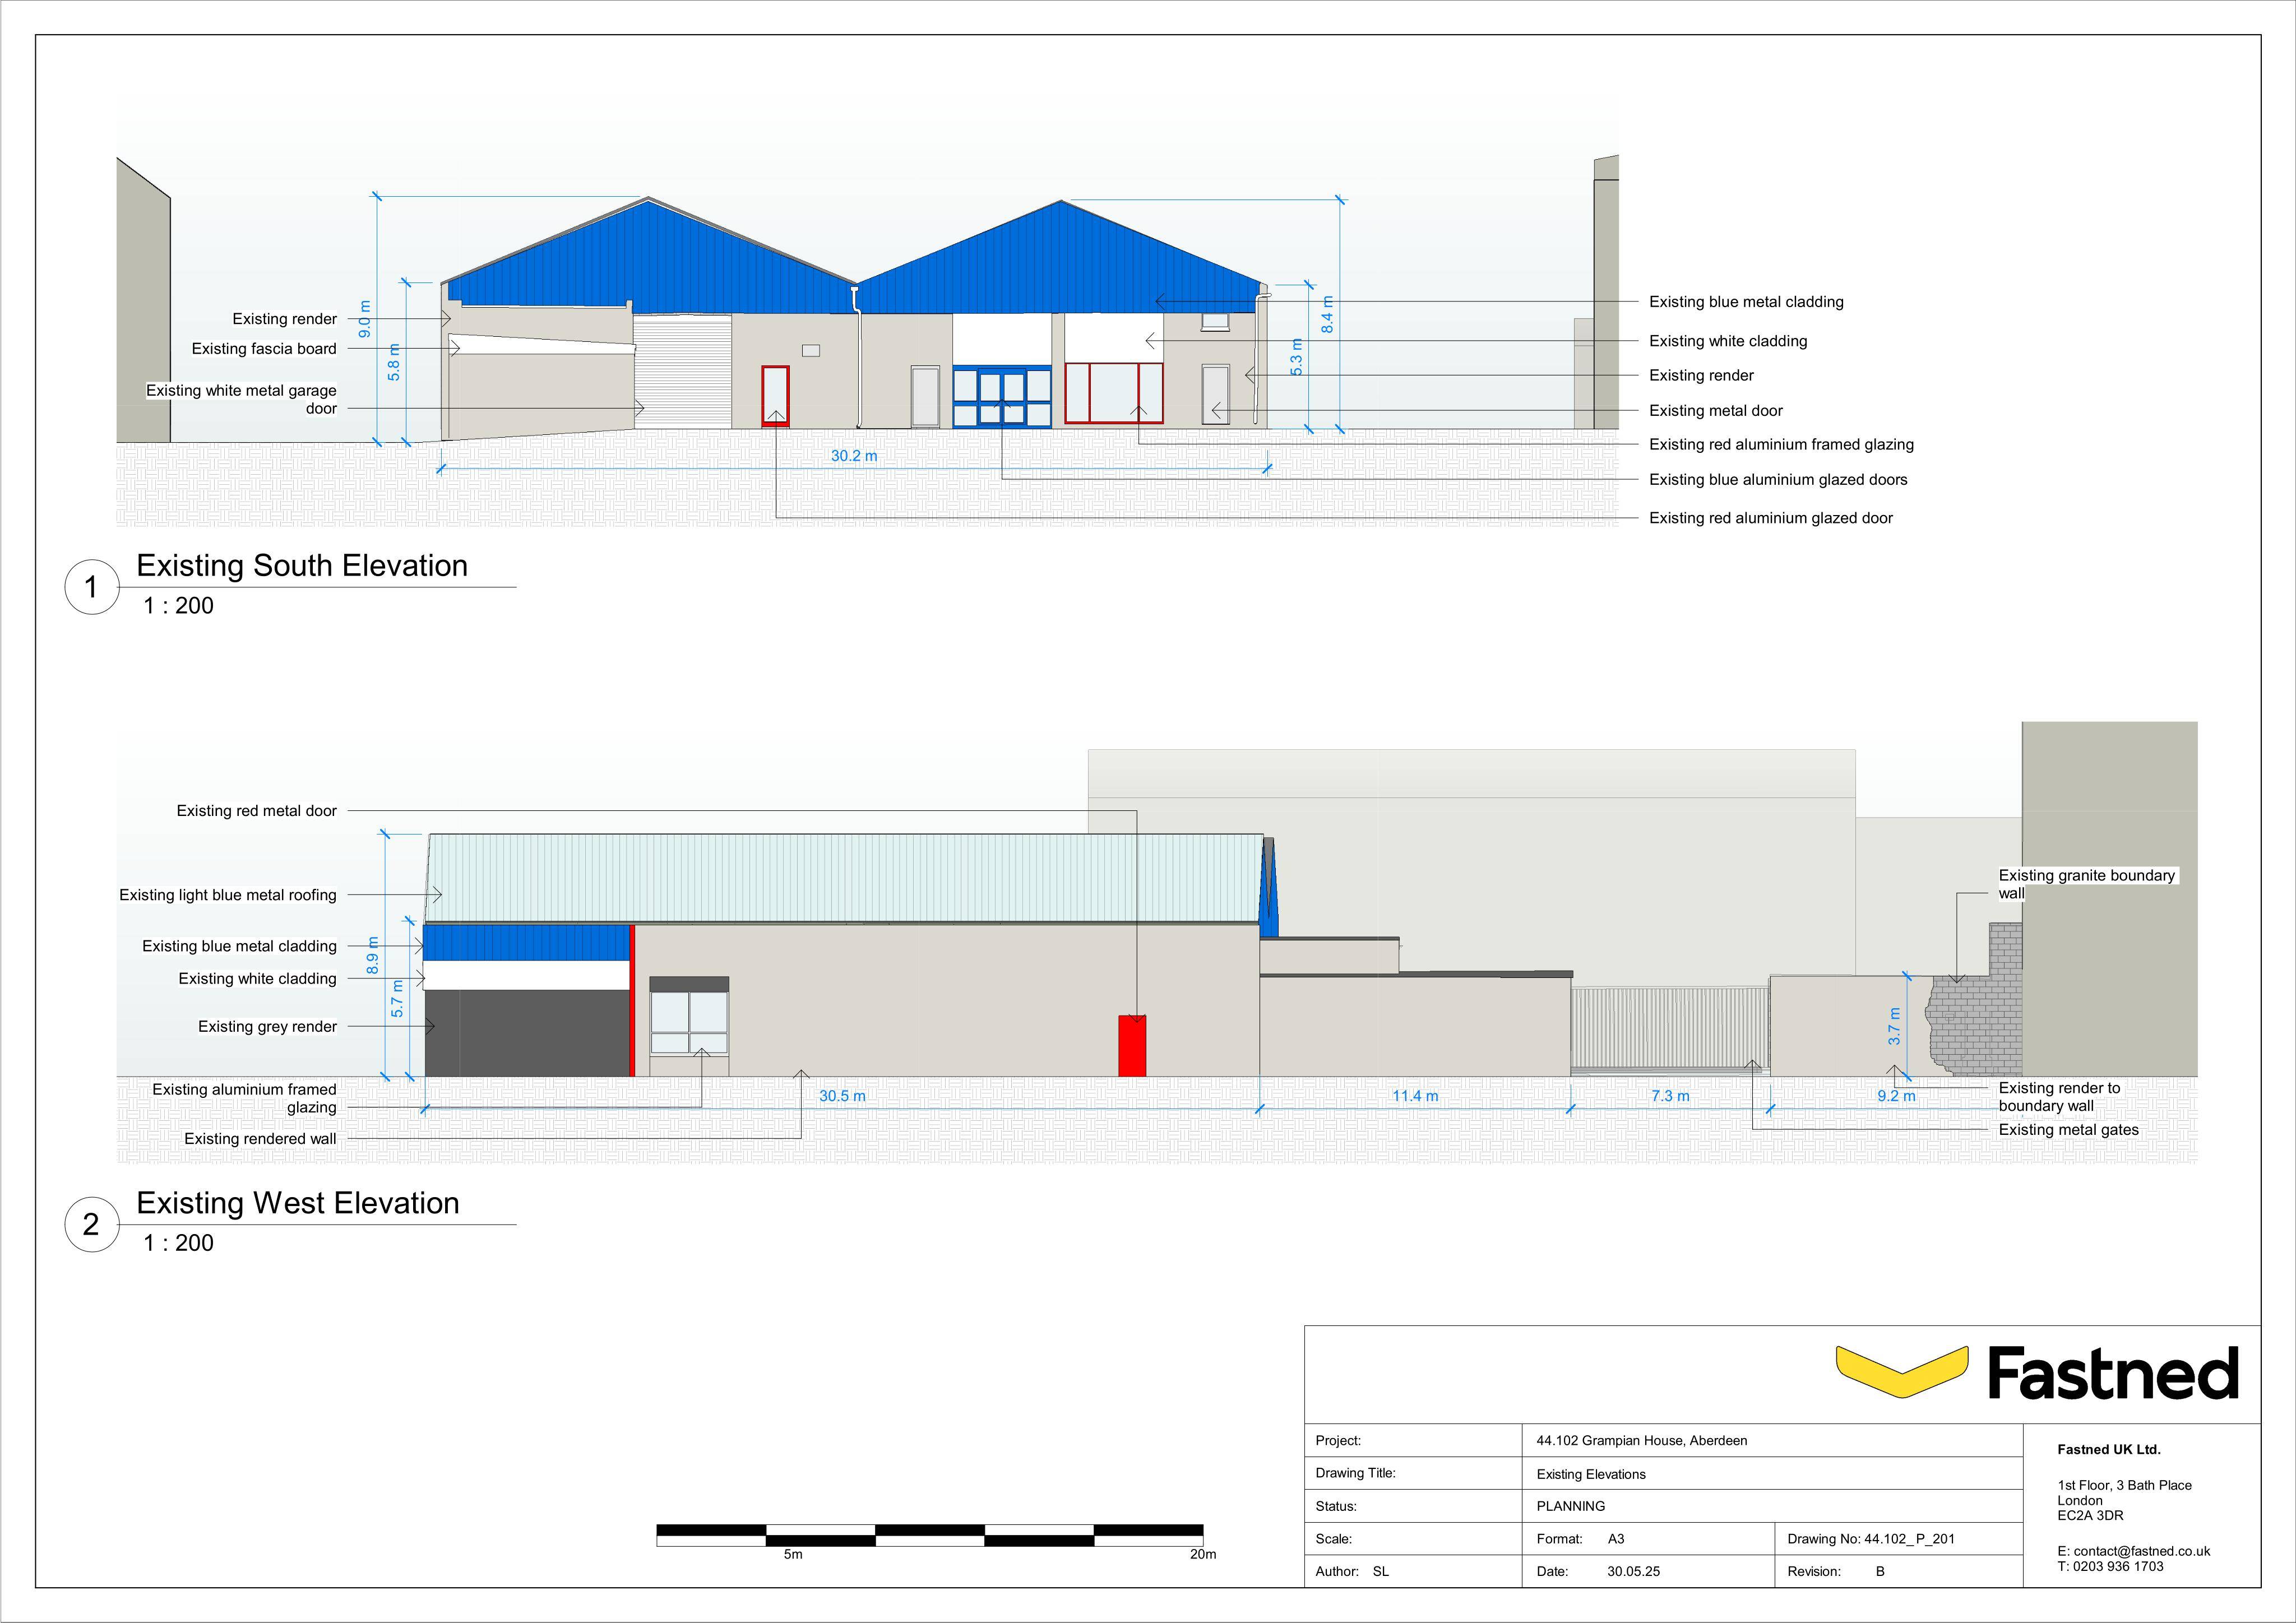Click 'Existing light blue metal roofing' label
Screen dimensions: 2296x1623
point(228,895)
